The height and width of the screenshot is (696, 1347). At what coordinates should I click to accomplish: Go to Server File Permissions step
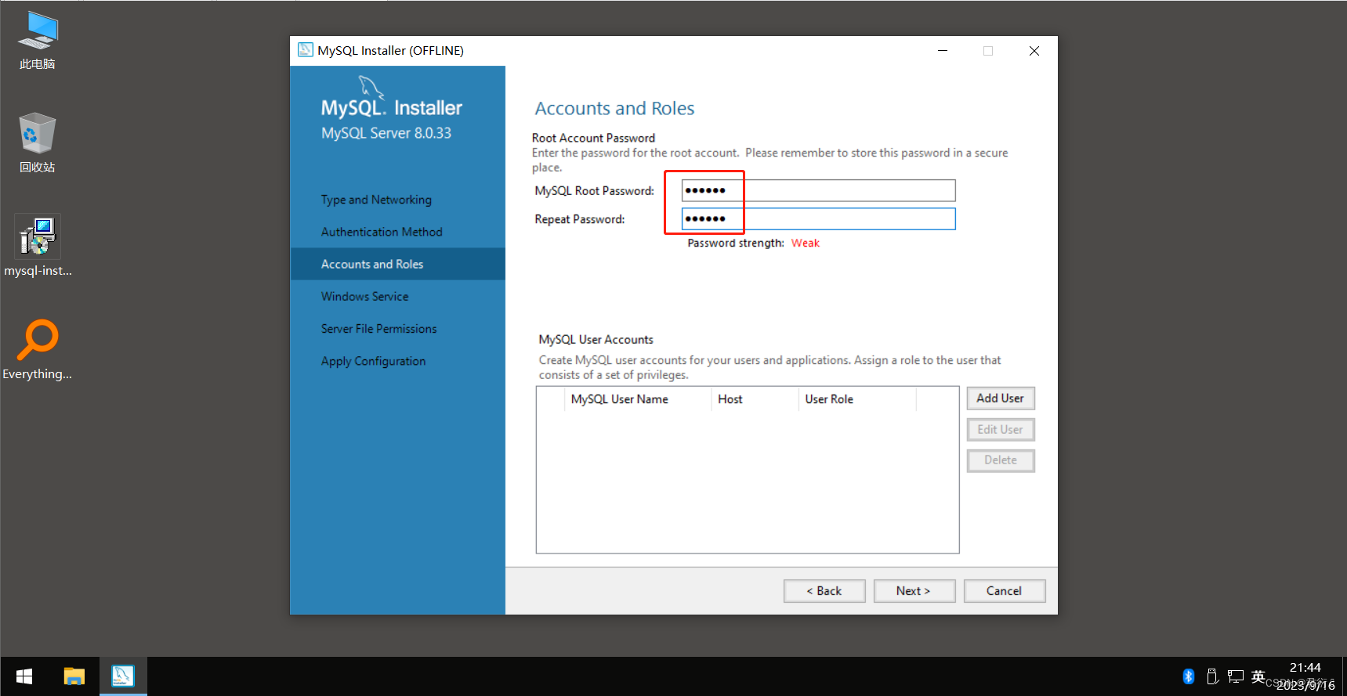click(378, 329)
